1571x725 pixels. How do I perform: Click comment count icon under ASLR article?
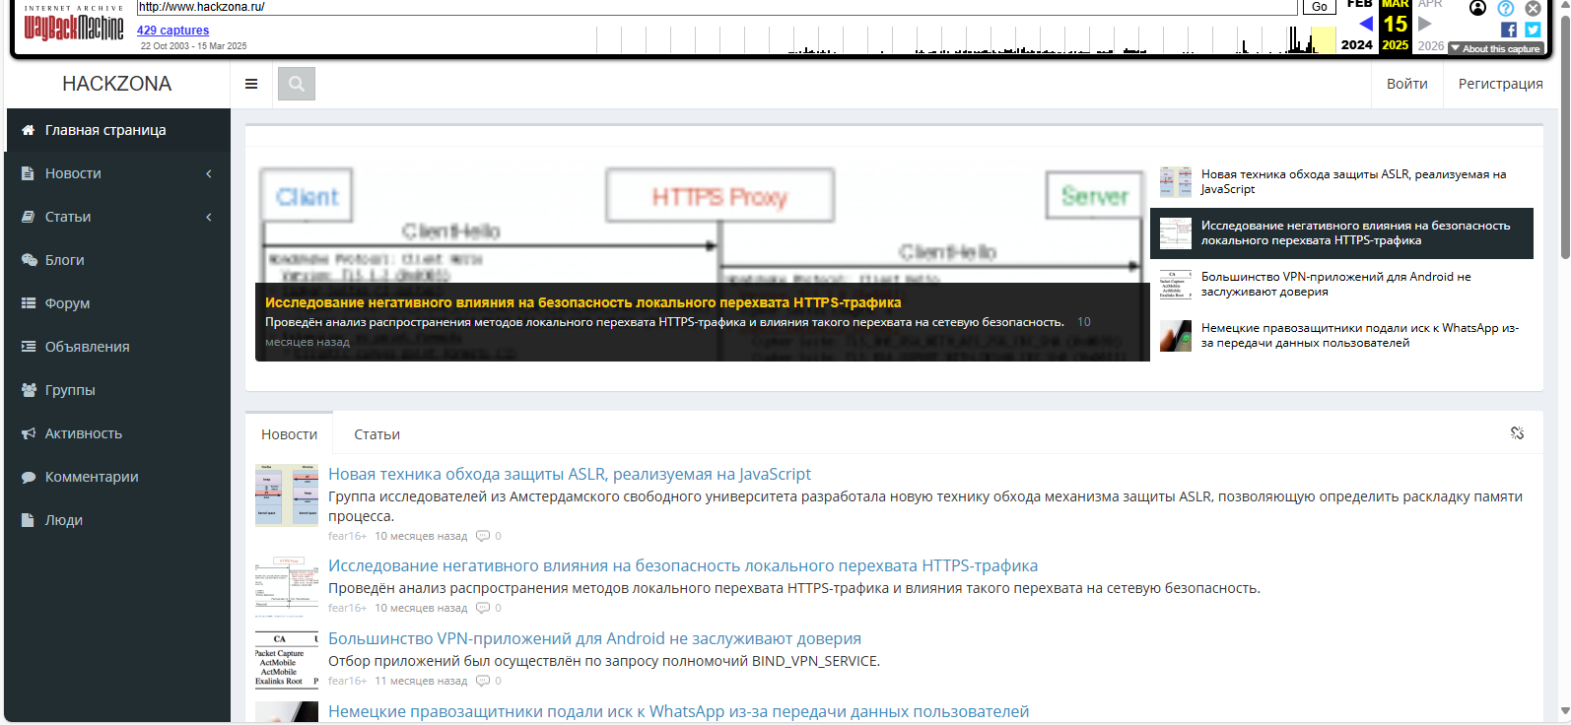(x=483, y=536)
